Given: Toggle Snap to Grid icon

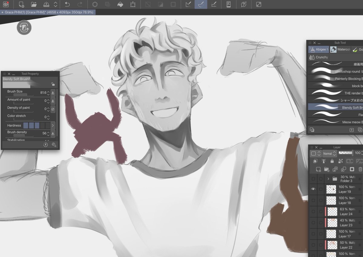Looking at the screenshot, I should [214, 4].
